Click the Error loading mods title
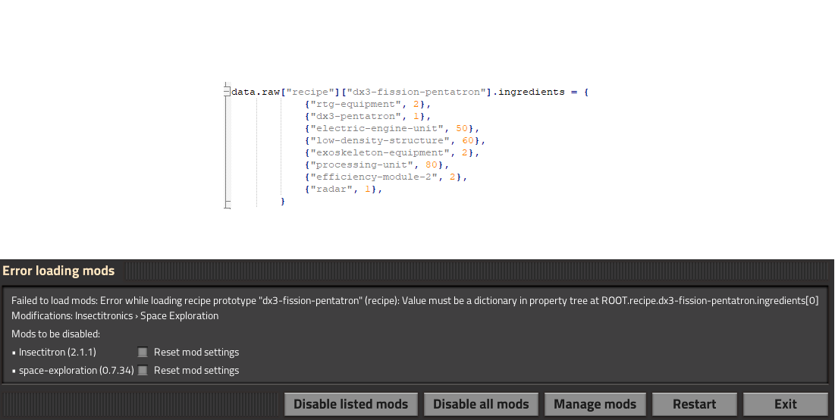The width and height of the screenshot is (835, 420). coord(58,271)
